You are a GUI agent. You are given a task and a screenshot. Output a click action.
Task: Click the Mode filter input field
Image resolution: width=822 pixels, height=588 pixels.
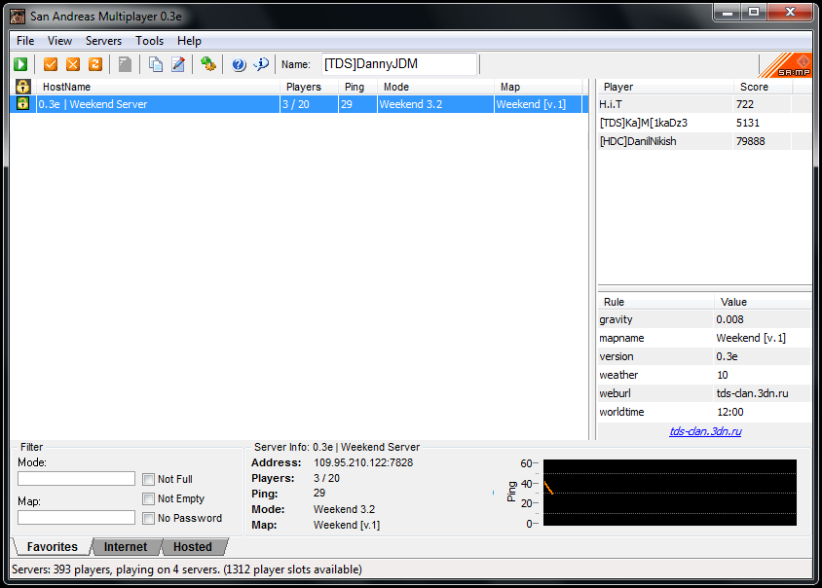pos(77,478)
